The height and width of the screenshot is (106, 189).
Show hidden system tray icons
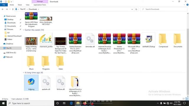158,103
